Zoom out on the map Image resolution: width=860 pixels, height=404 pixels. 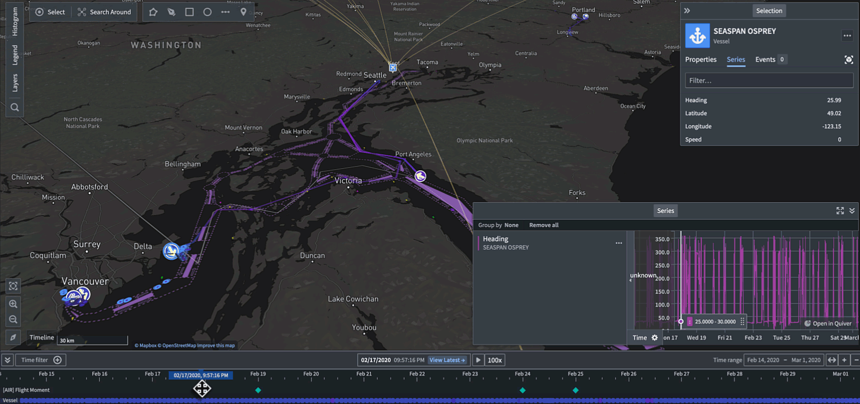13,319
